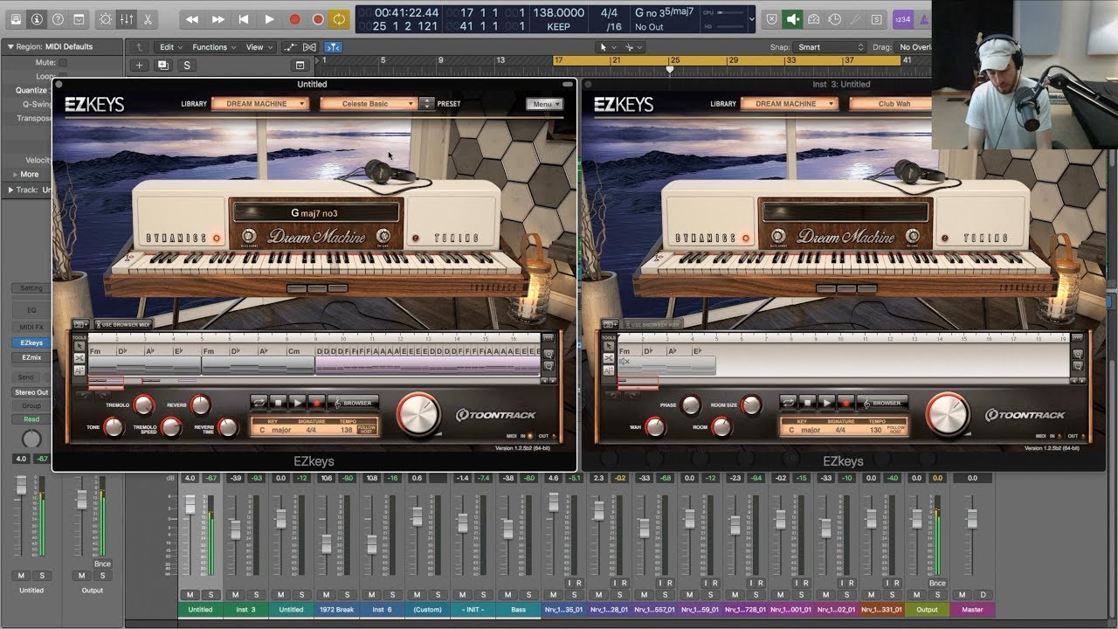Open BROWSER in right EZkeys

coord(882,403)
